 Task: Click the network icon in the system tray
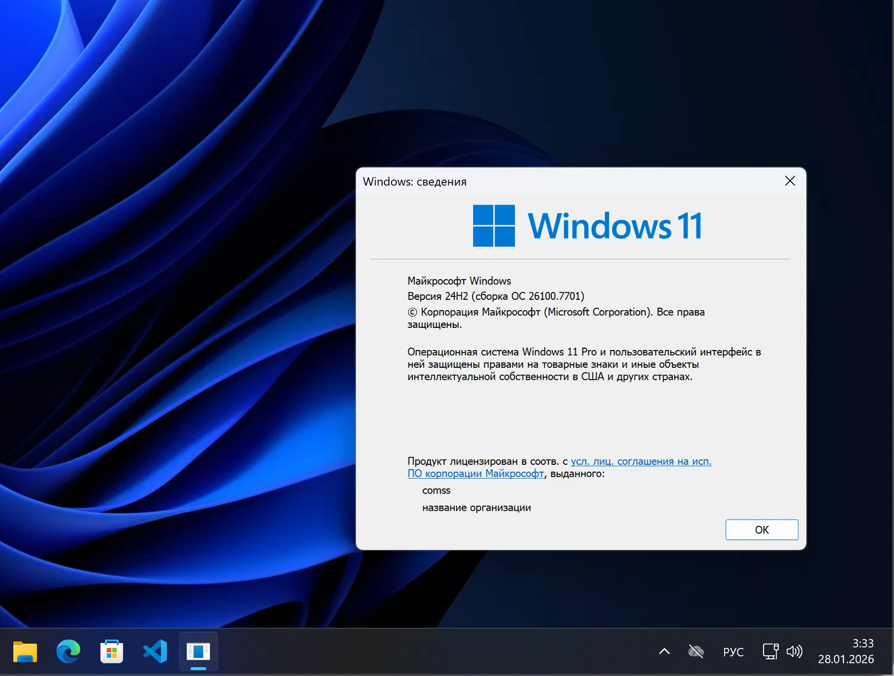tap(769, 652)
